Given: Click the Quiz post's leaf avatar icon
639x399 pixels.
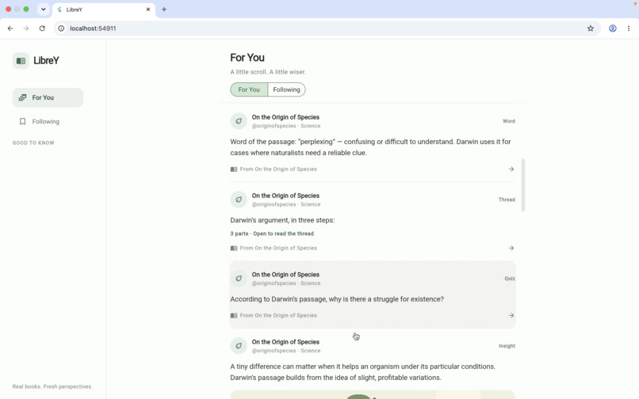Looking at the screenshot, I should [239, 279].
